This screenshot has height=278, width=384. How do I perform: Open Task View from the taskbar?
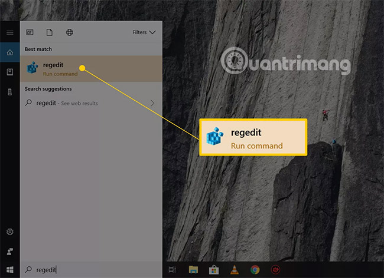pyautogui.click(x=173, y=270)
